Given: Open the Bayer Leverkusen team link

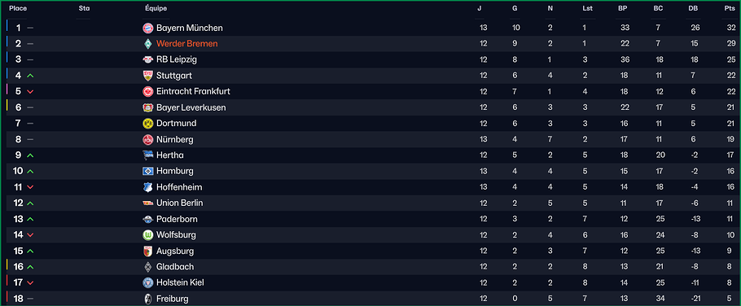Looking at the screenshot, I should point(191,107).
